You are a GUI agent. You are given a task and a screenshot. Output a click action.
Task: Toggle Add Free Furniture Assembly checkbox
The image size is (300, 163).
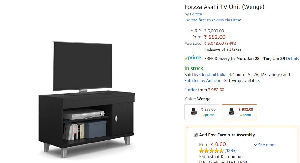(x=195, y=135)
